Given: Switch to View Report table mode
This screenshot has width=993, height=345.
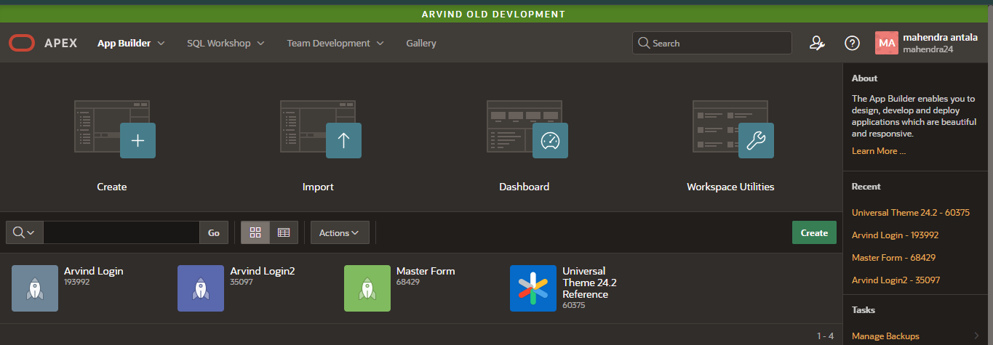Looking at the screenshot, I should coord(284,233).
